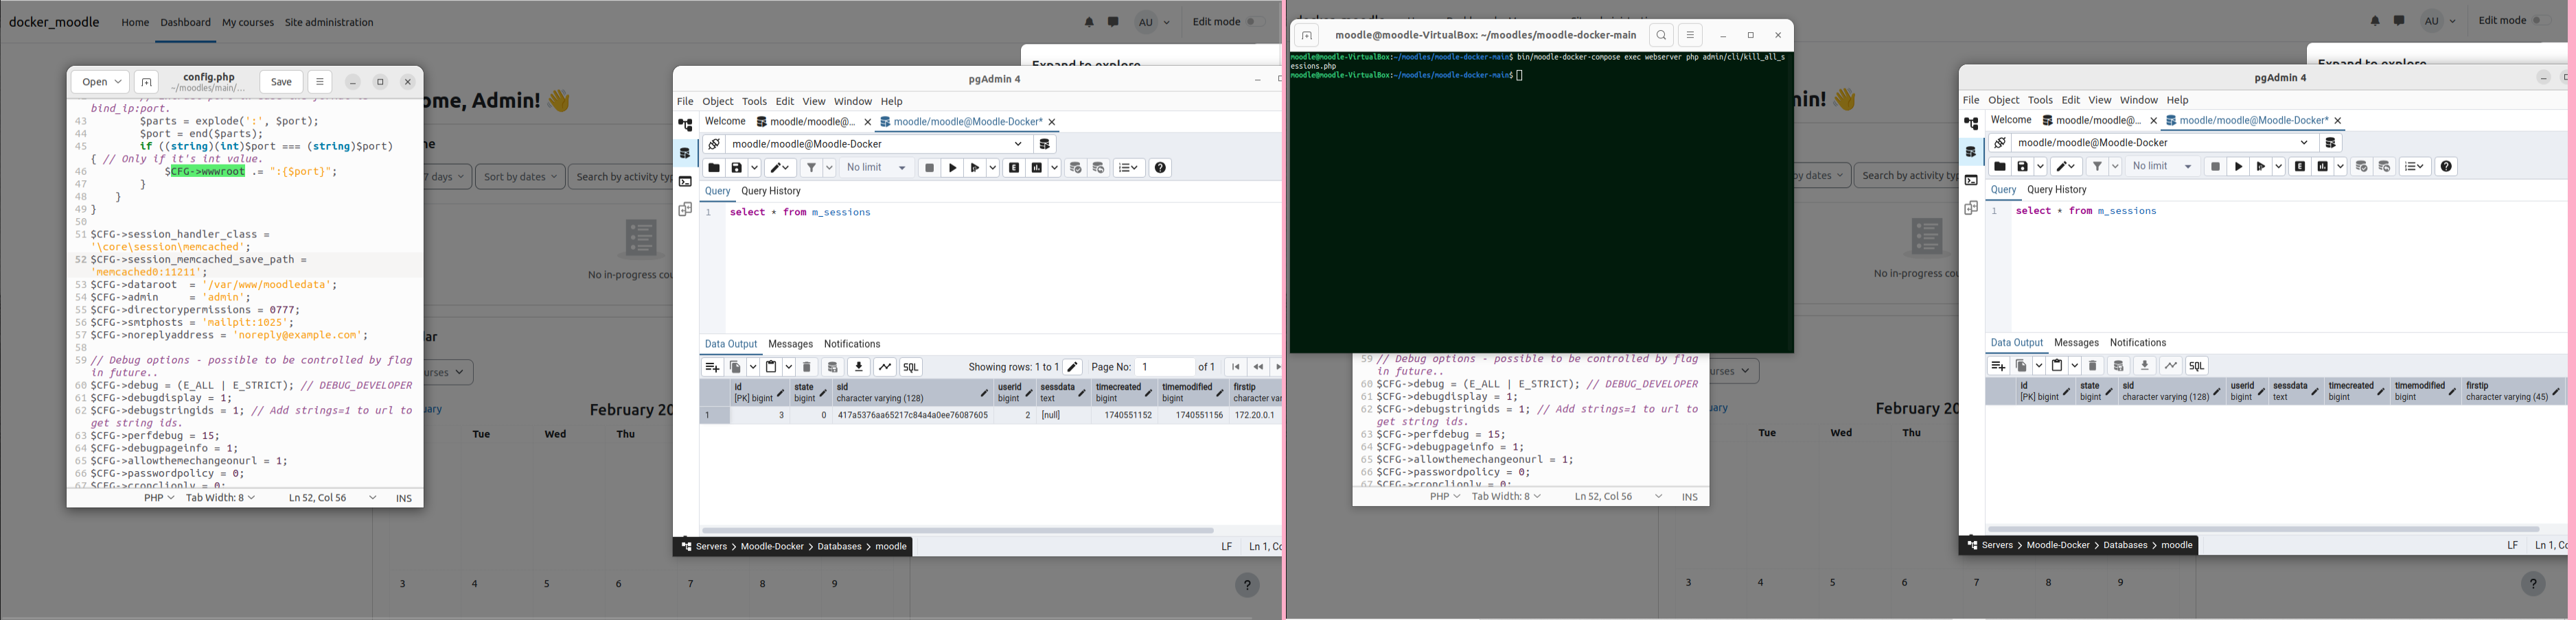
Task: Connection status plug icon in left pgAdmin
Action: [714, 144]
